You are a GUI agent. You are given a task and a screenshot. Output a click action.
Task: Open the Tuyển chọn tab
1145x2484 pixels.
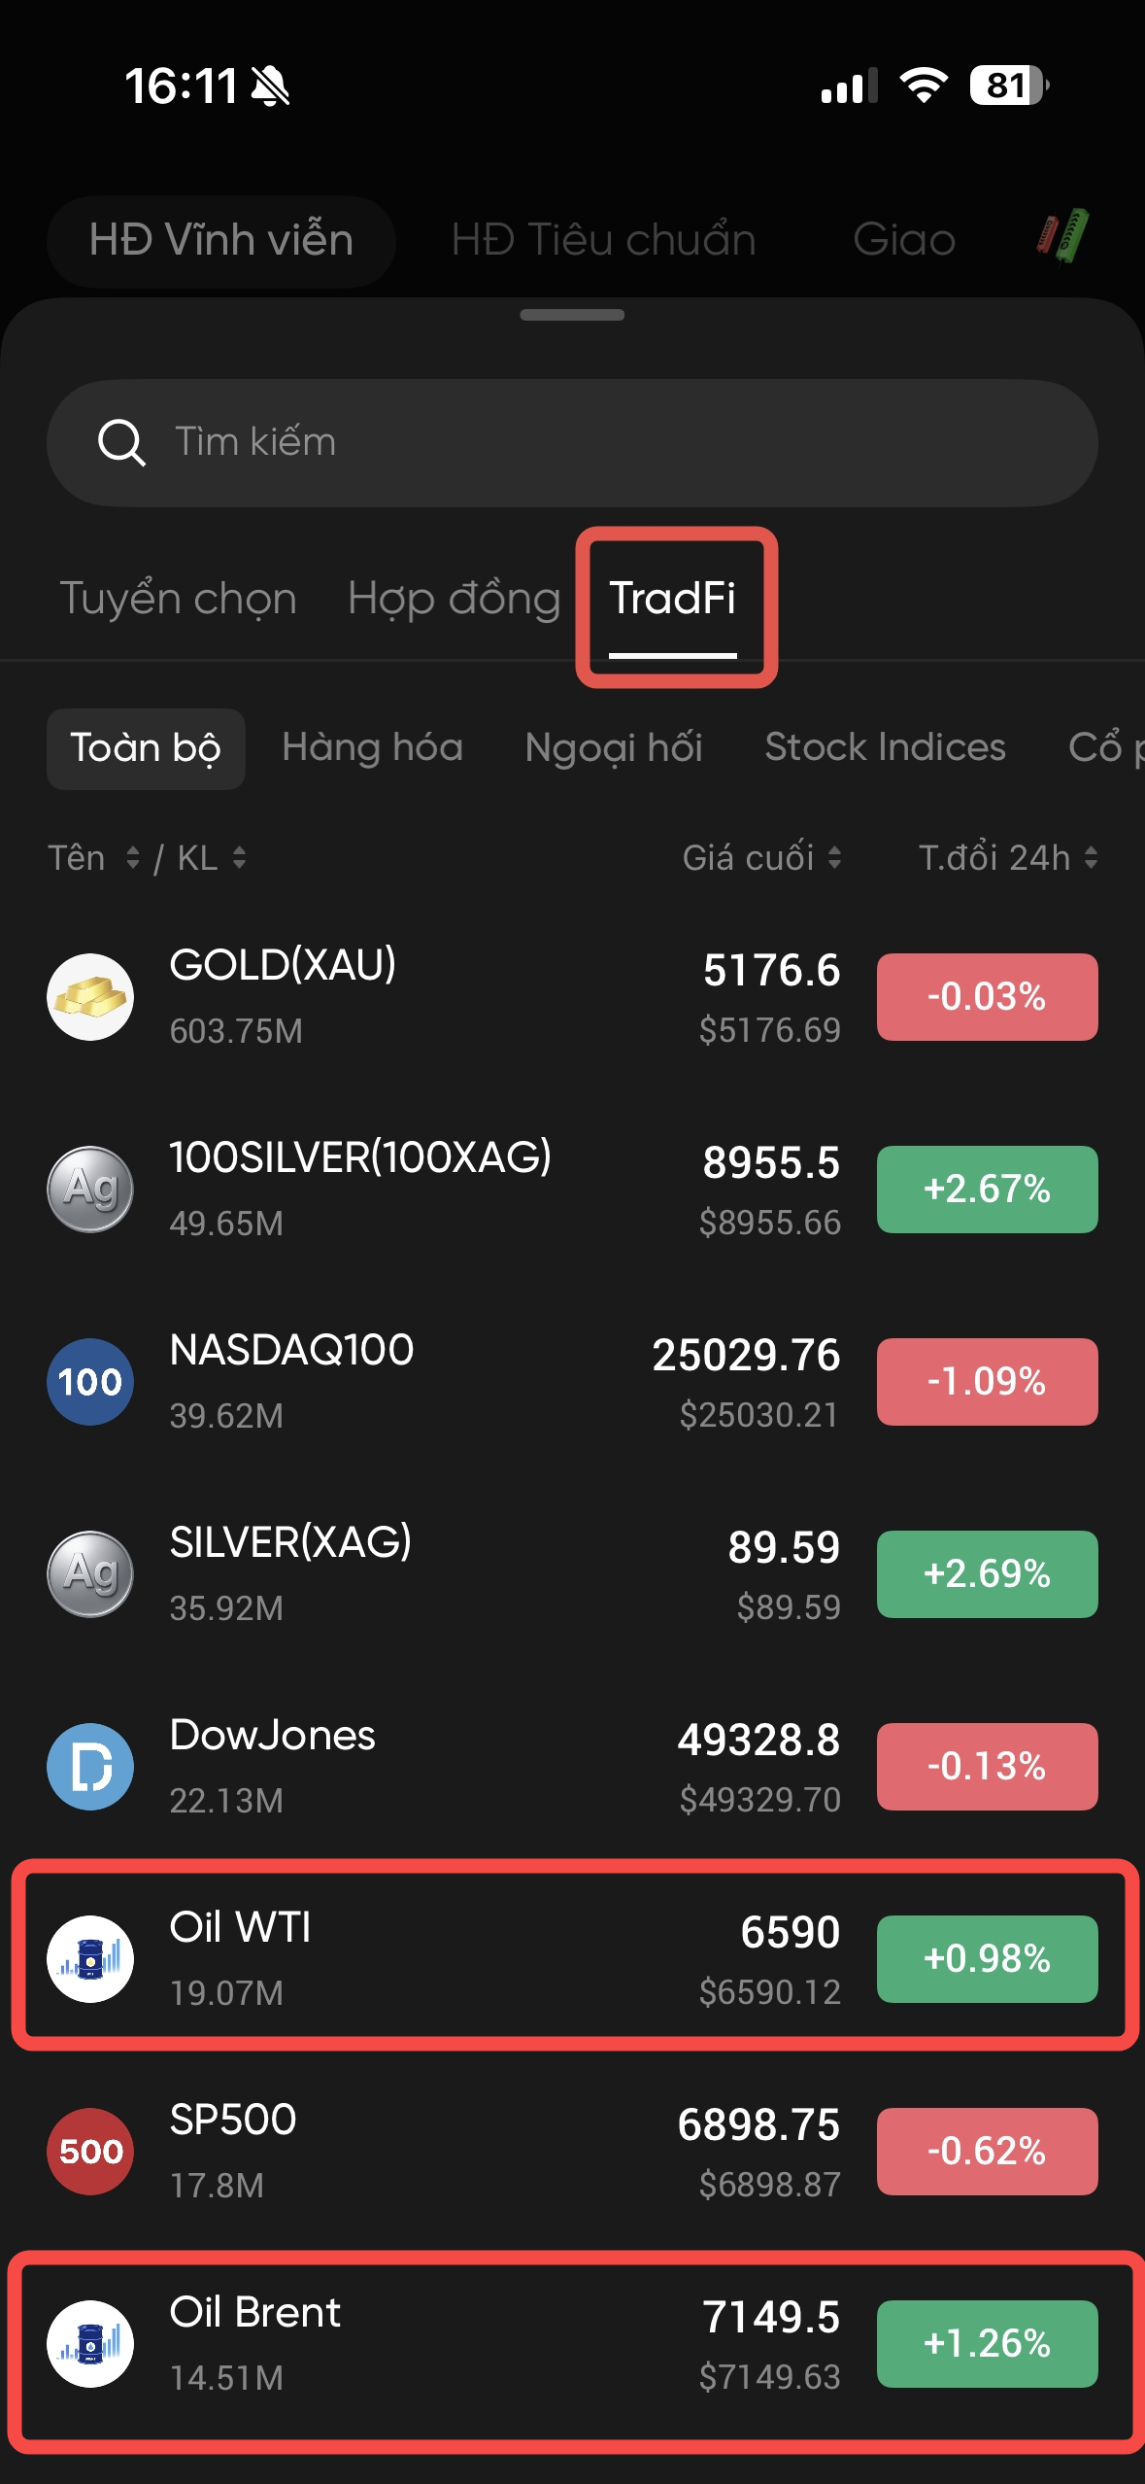178,599
